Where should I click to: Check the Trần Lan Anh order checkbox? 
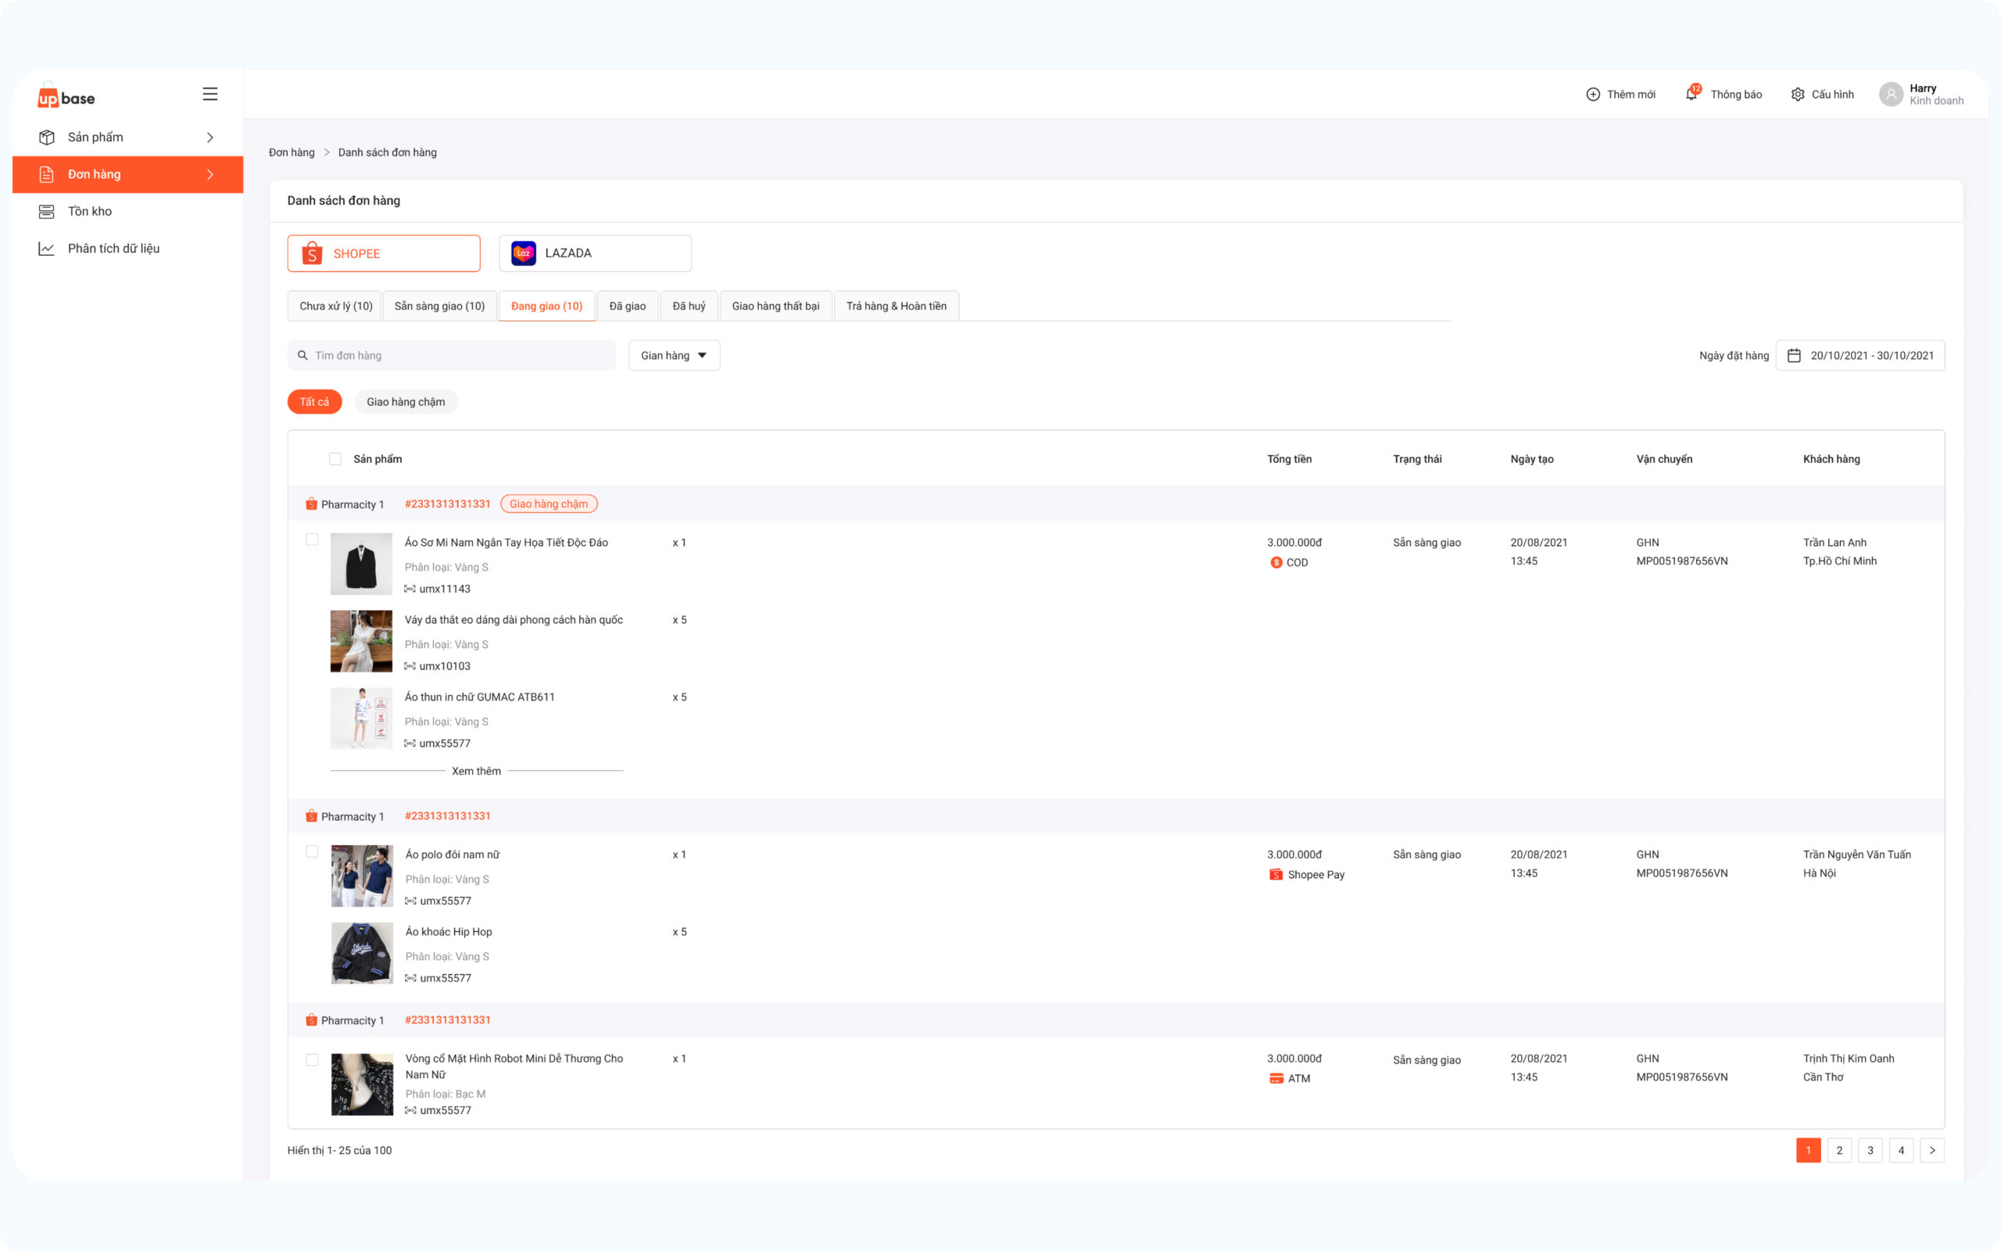point(312,539)
